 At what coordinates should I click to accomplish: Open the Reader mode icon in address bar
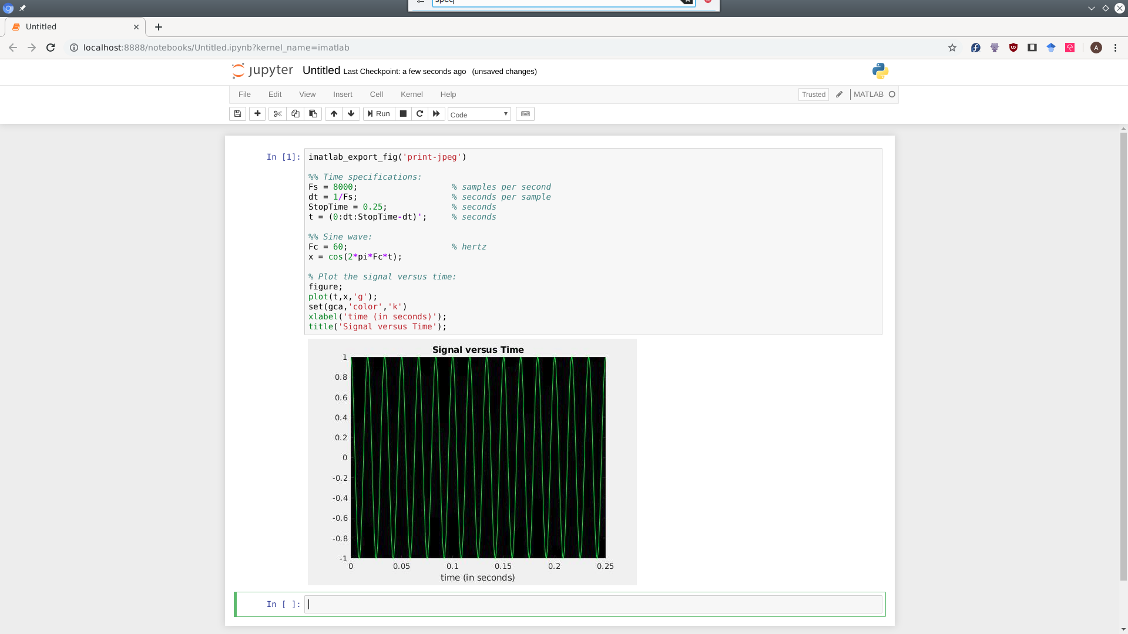[x=1032, y=48]
